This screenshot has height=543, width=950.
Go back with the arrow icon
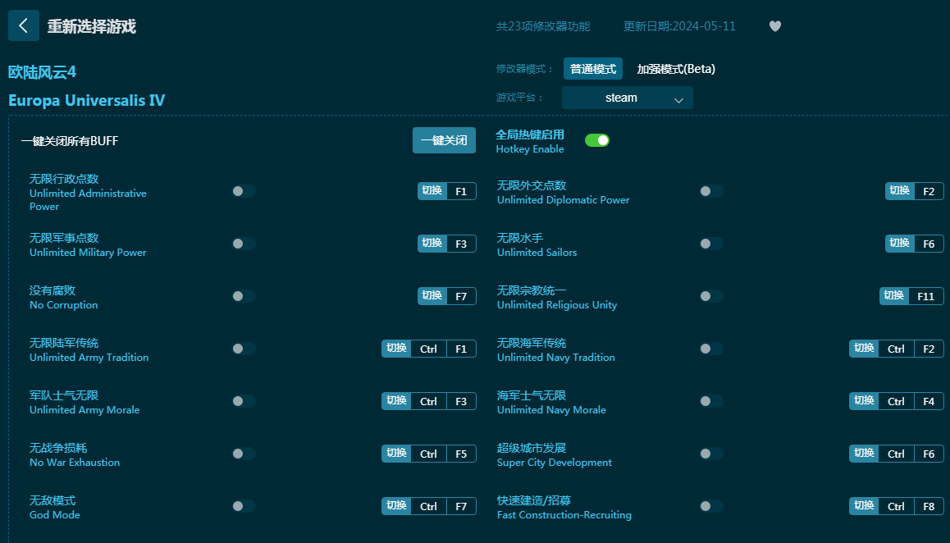24,25
